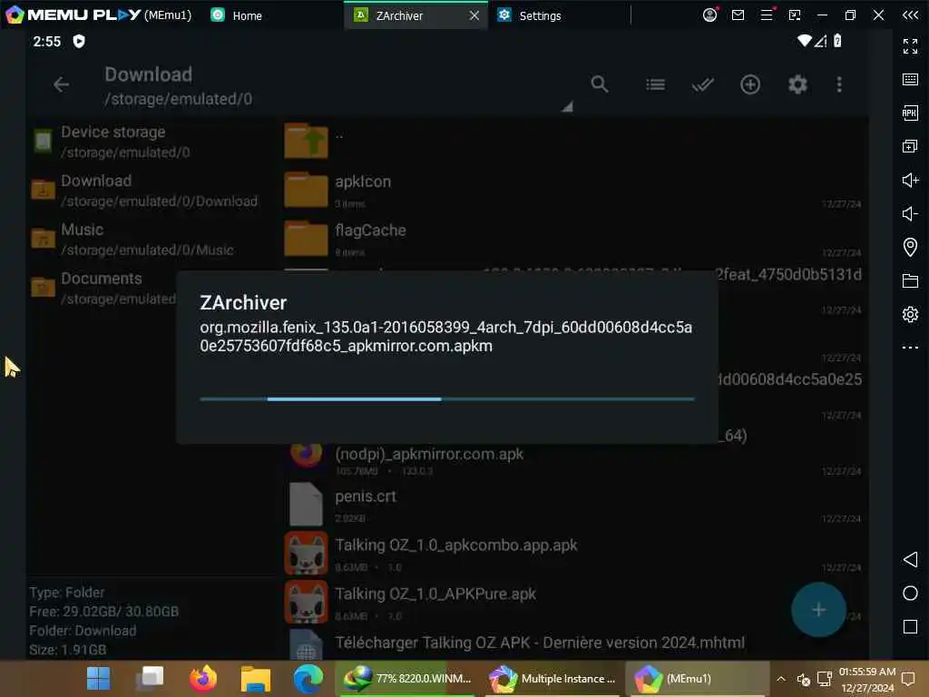Switch to Settings tab in MEmu
Viewport: 929px width, 697px height.
point(530,15)
